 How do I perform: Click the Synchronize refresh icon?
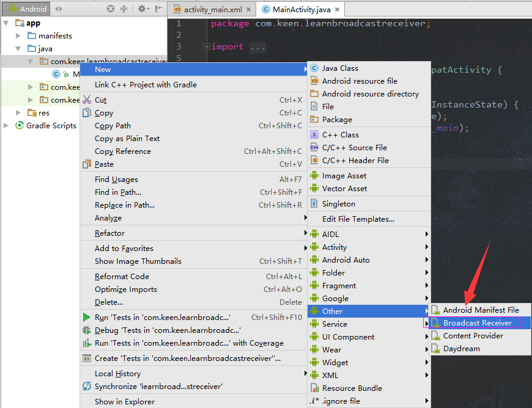pos(87,386)
